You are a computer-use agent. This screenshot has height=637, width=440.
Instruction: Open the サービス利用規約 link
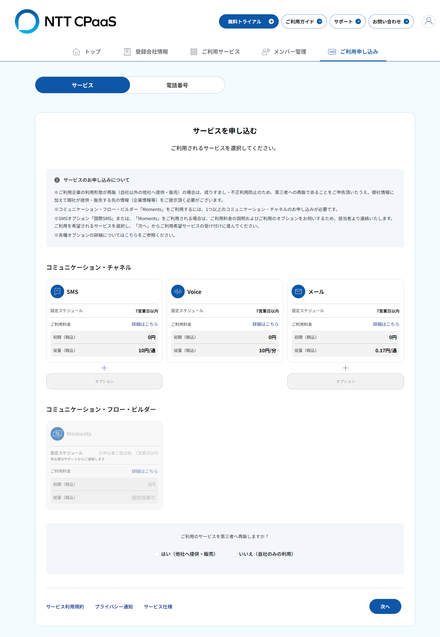click(x=65, y=607)
